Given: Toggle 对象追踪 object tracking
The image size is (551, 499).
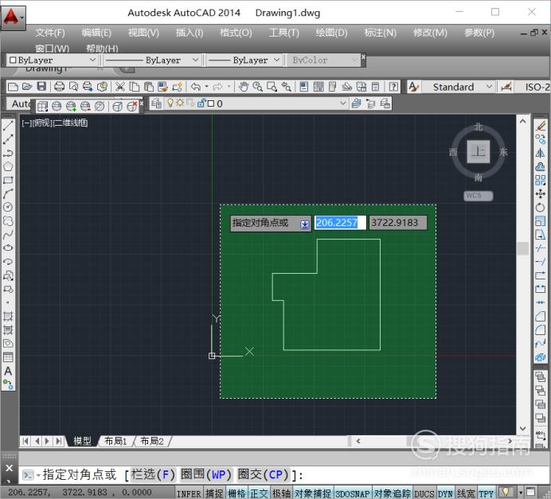Looking at the screenshot, I should coord(393,493).
